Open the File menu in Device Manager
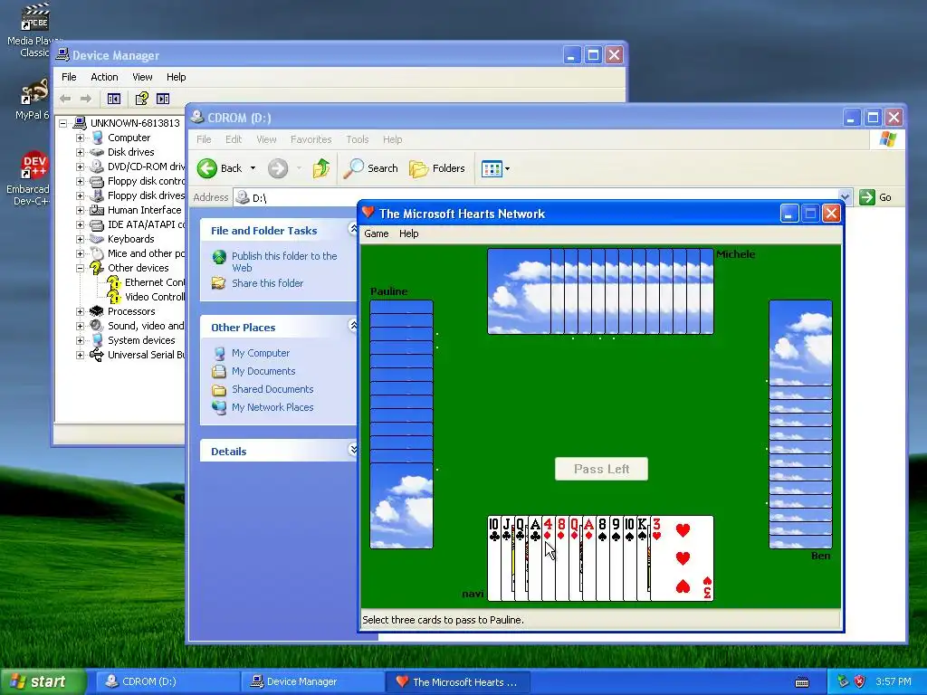Screen dimensions: 927x695 tap(69, 77)
